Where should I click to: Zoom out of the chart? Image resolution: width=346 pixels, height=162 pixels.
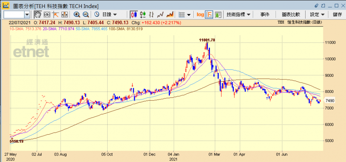(x=86, y=14)
